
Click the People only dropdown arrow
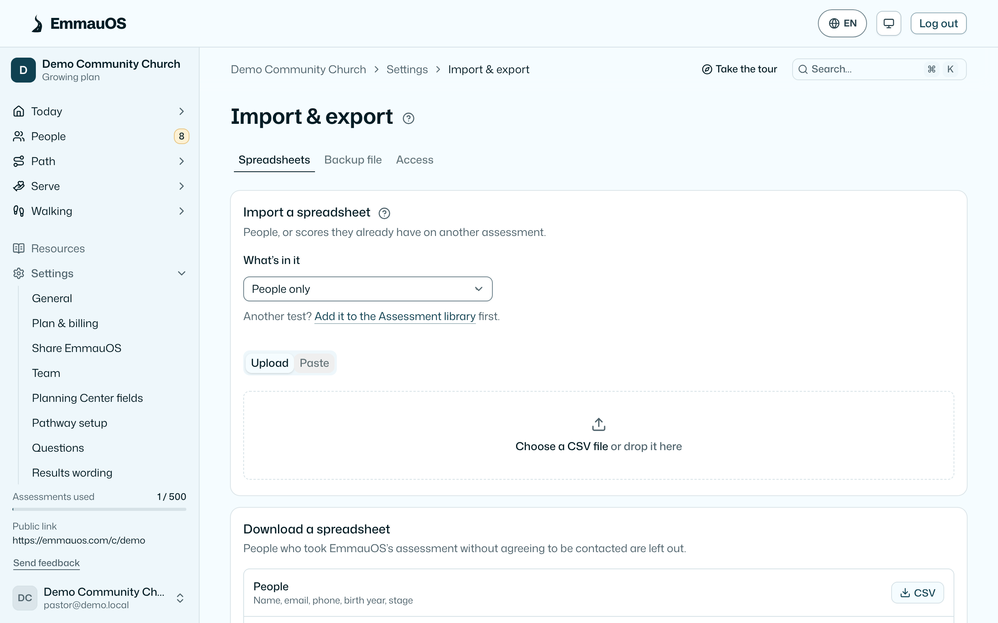478,289
